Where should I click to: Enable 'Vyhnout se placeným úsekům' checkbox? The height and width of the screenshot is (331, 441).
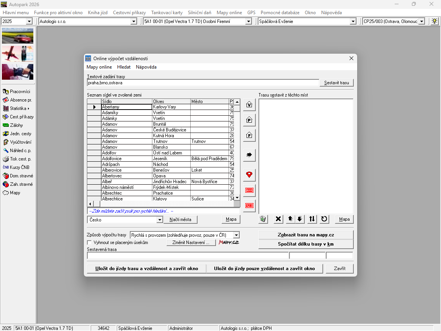tap(90, 243)
